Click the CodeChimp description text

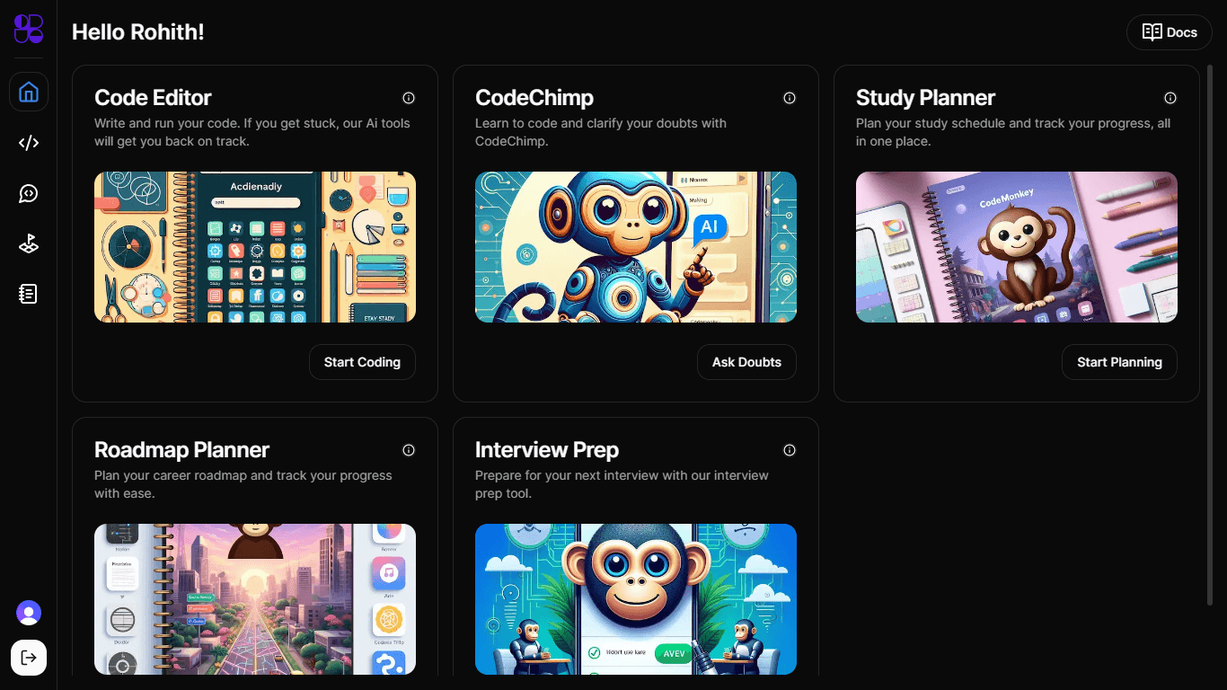tap(601, 132)
